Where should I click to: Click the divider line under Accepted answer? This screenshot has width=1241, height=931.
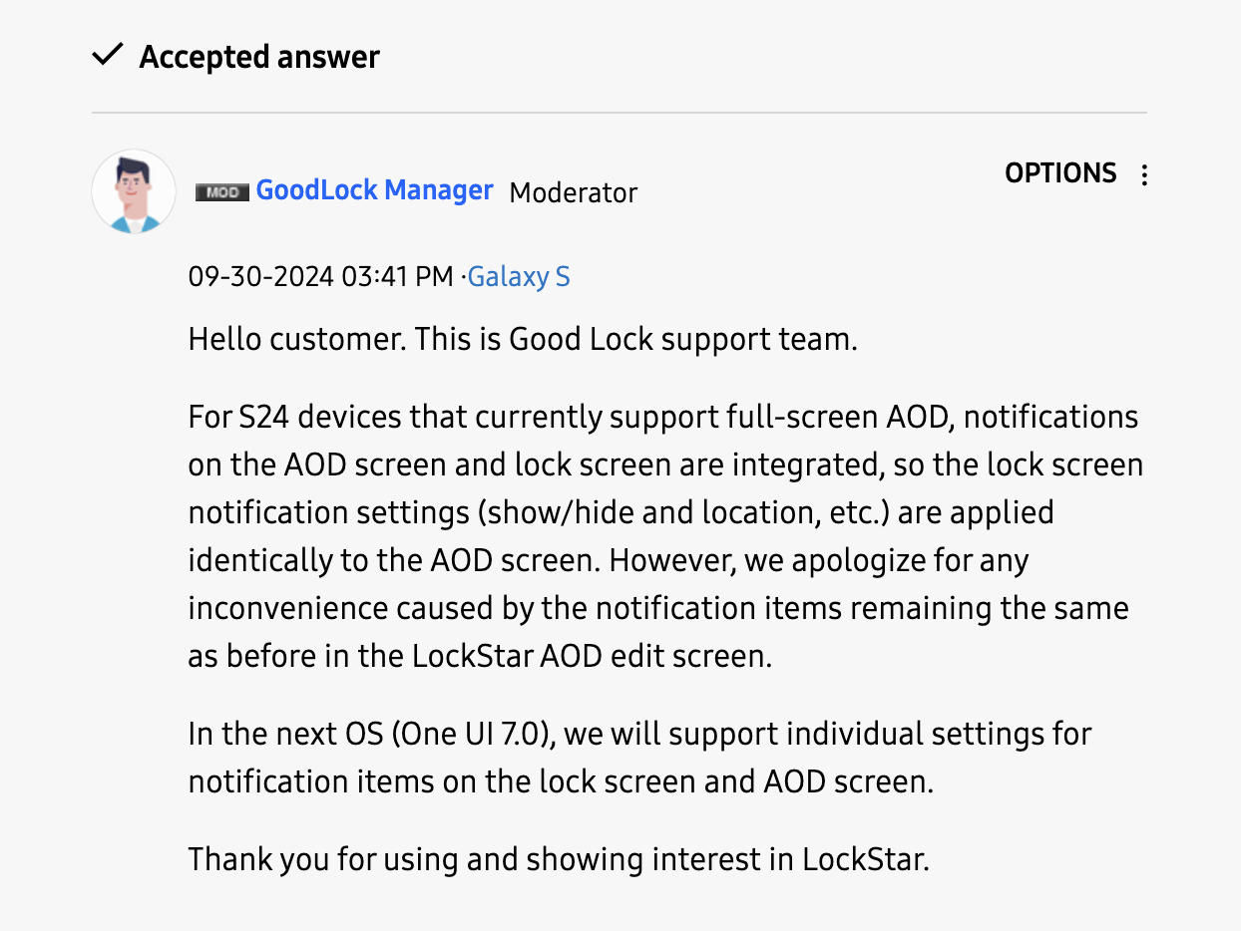point(619,113)
